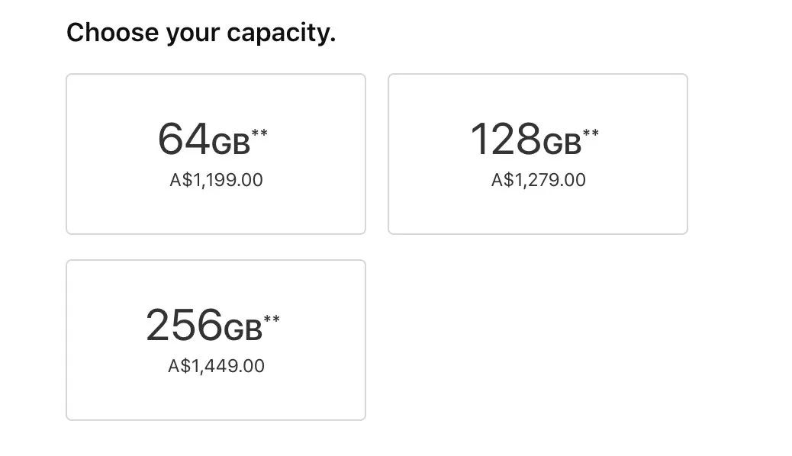Click the "Choose your capacity." heading
792x456 pixels.
201,34
